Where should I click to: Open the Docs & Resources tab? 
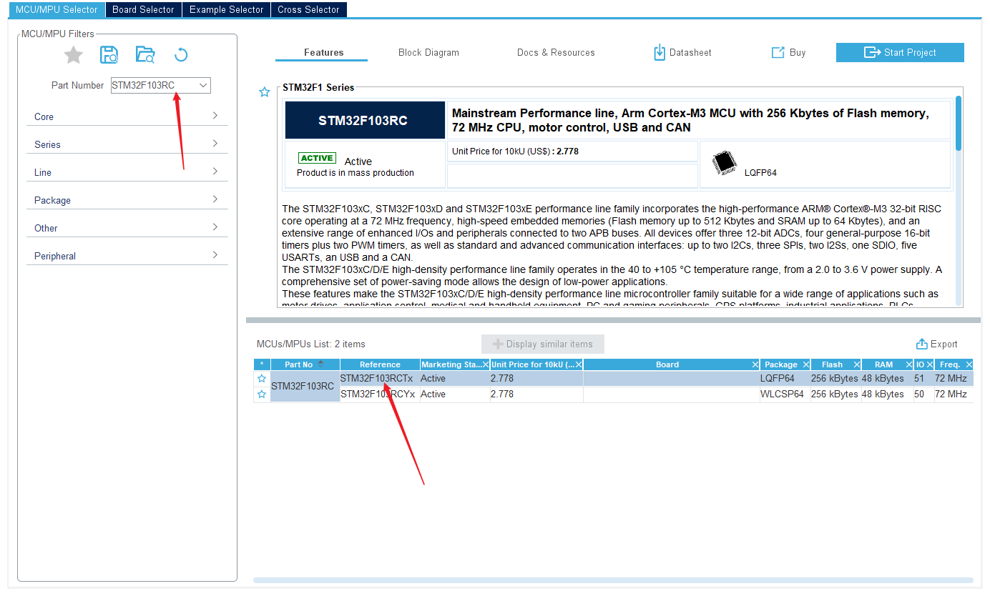tap(556, 52)
